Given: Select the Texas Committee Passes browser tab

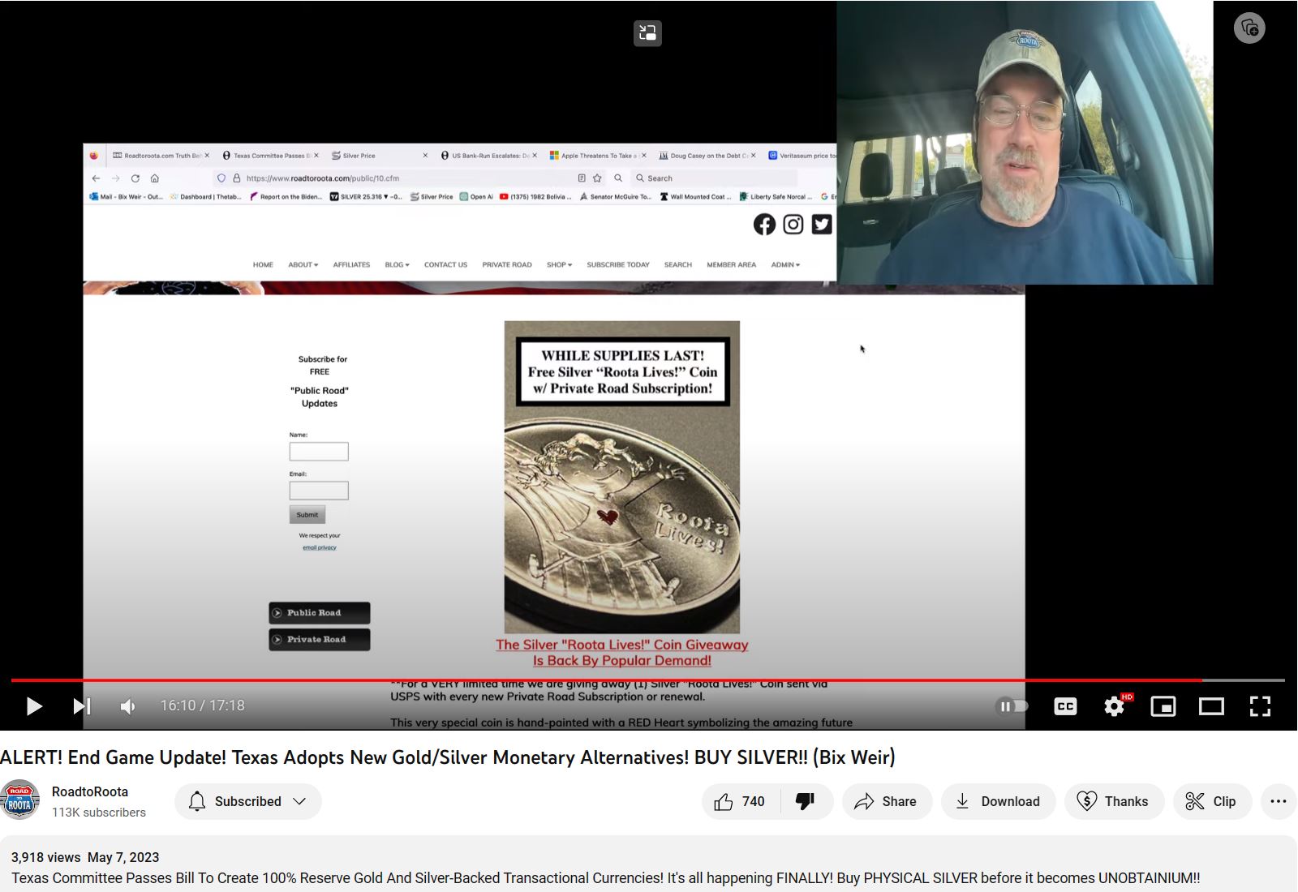Looking at the screenshot, I should tap(270, 156).
